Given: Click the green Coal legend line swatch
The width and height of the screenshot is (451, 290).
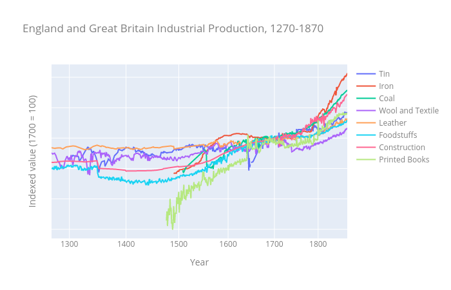Looking at the screenshot, I should [x=366, y=99].
